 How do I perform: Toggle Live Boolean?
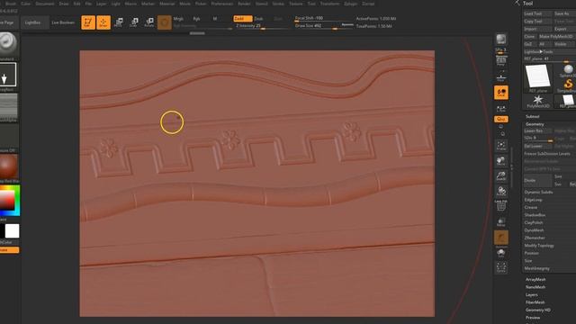63,22
